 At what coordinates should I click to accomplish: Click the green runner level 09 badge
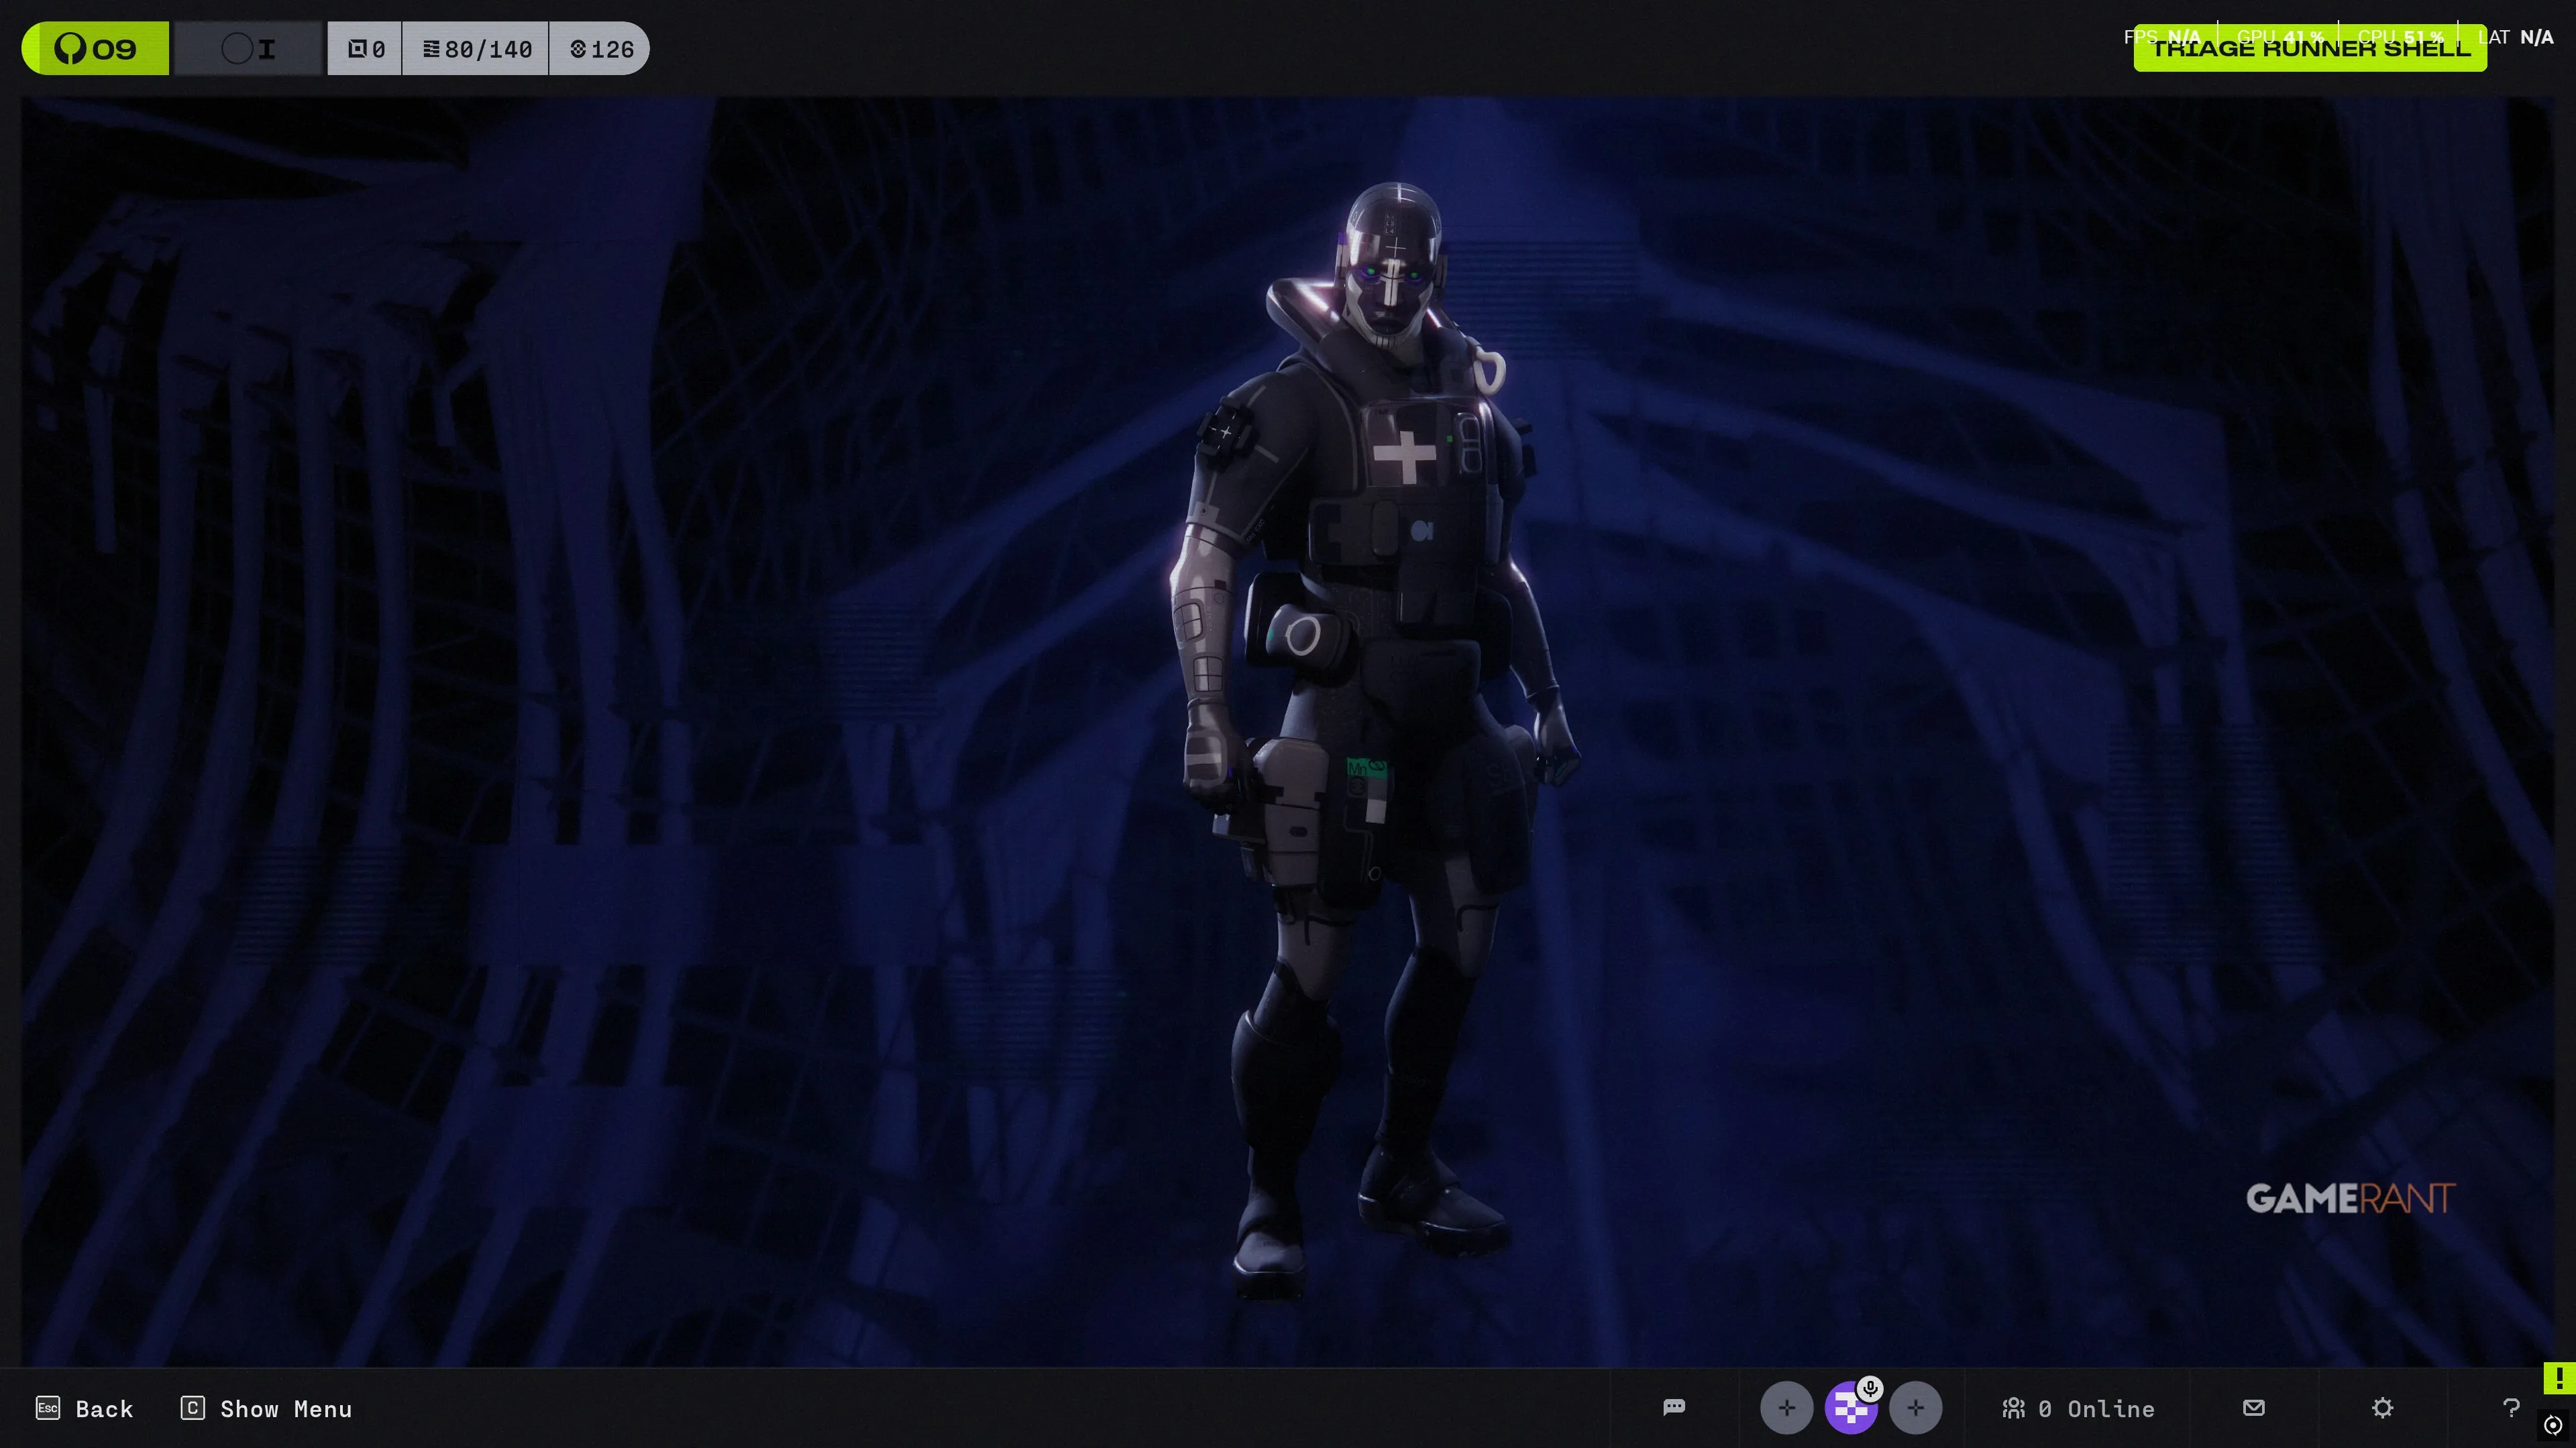tap(96, 48)
